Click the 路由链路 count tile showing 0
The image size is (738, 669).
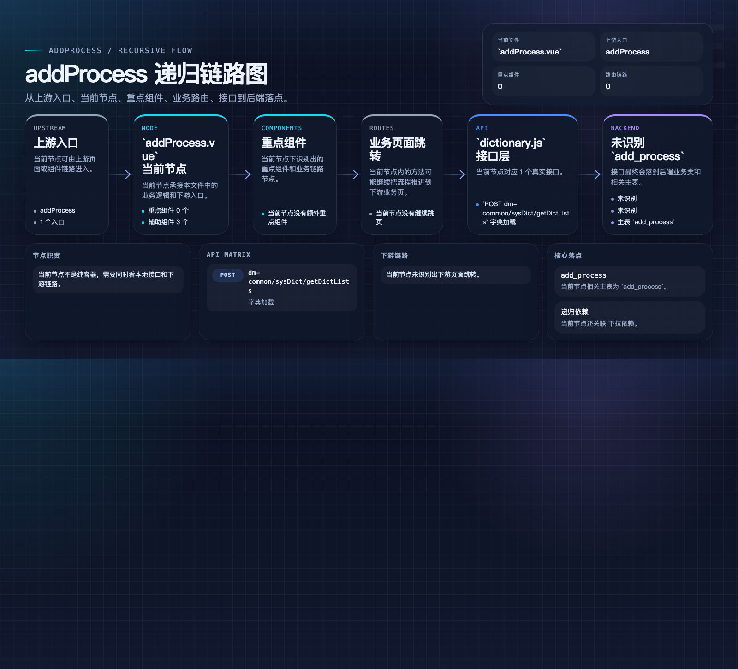pyautogui.click(x=651, y=81)
